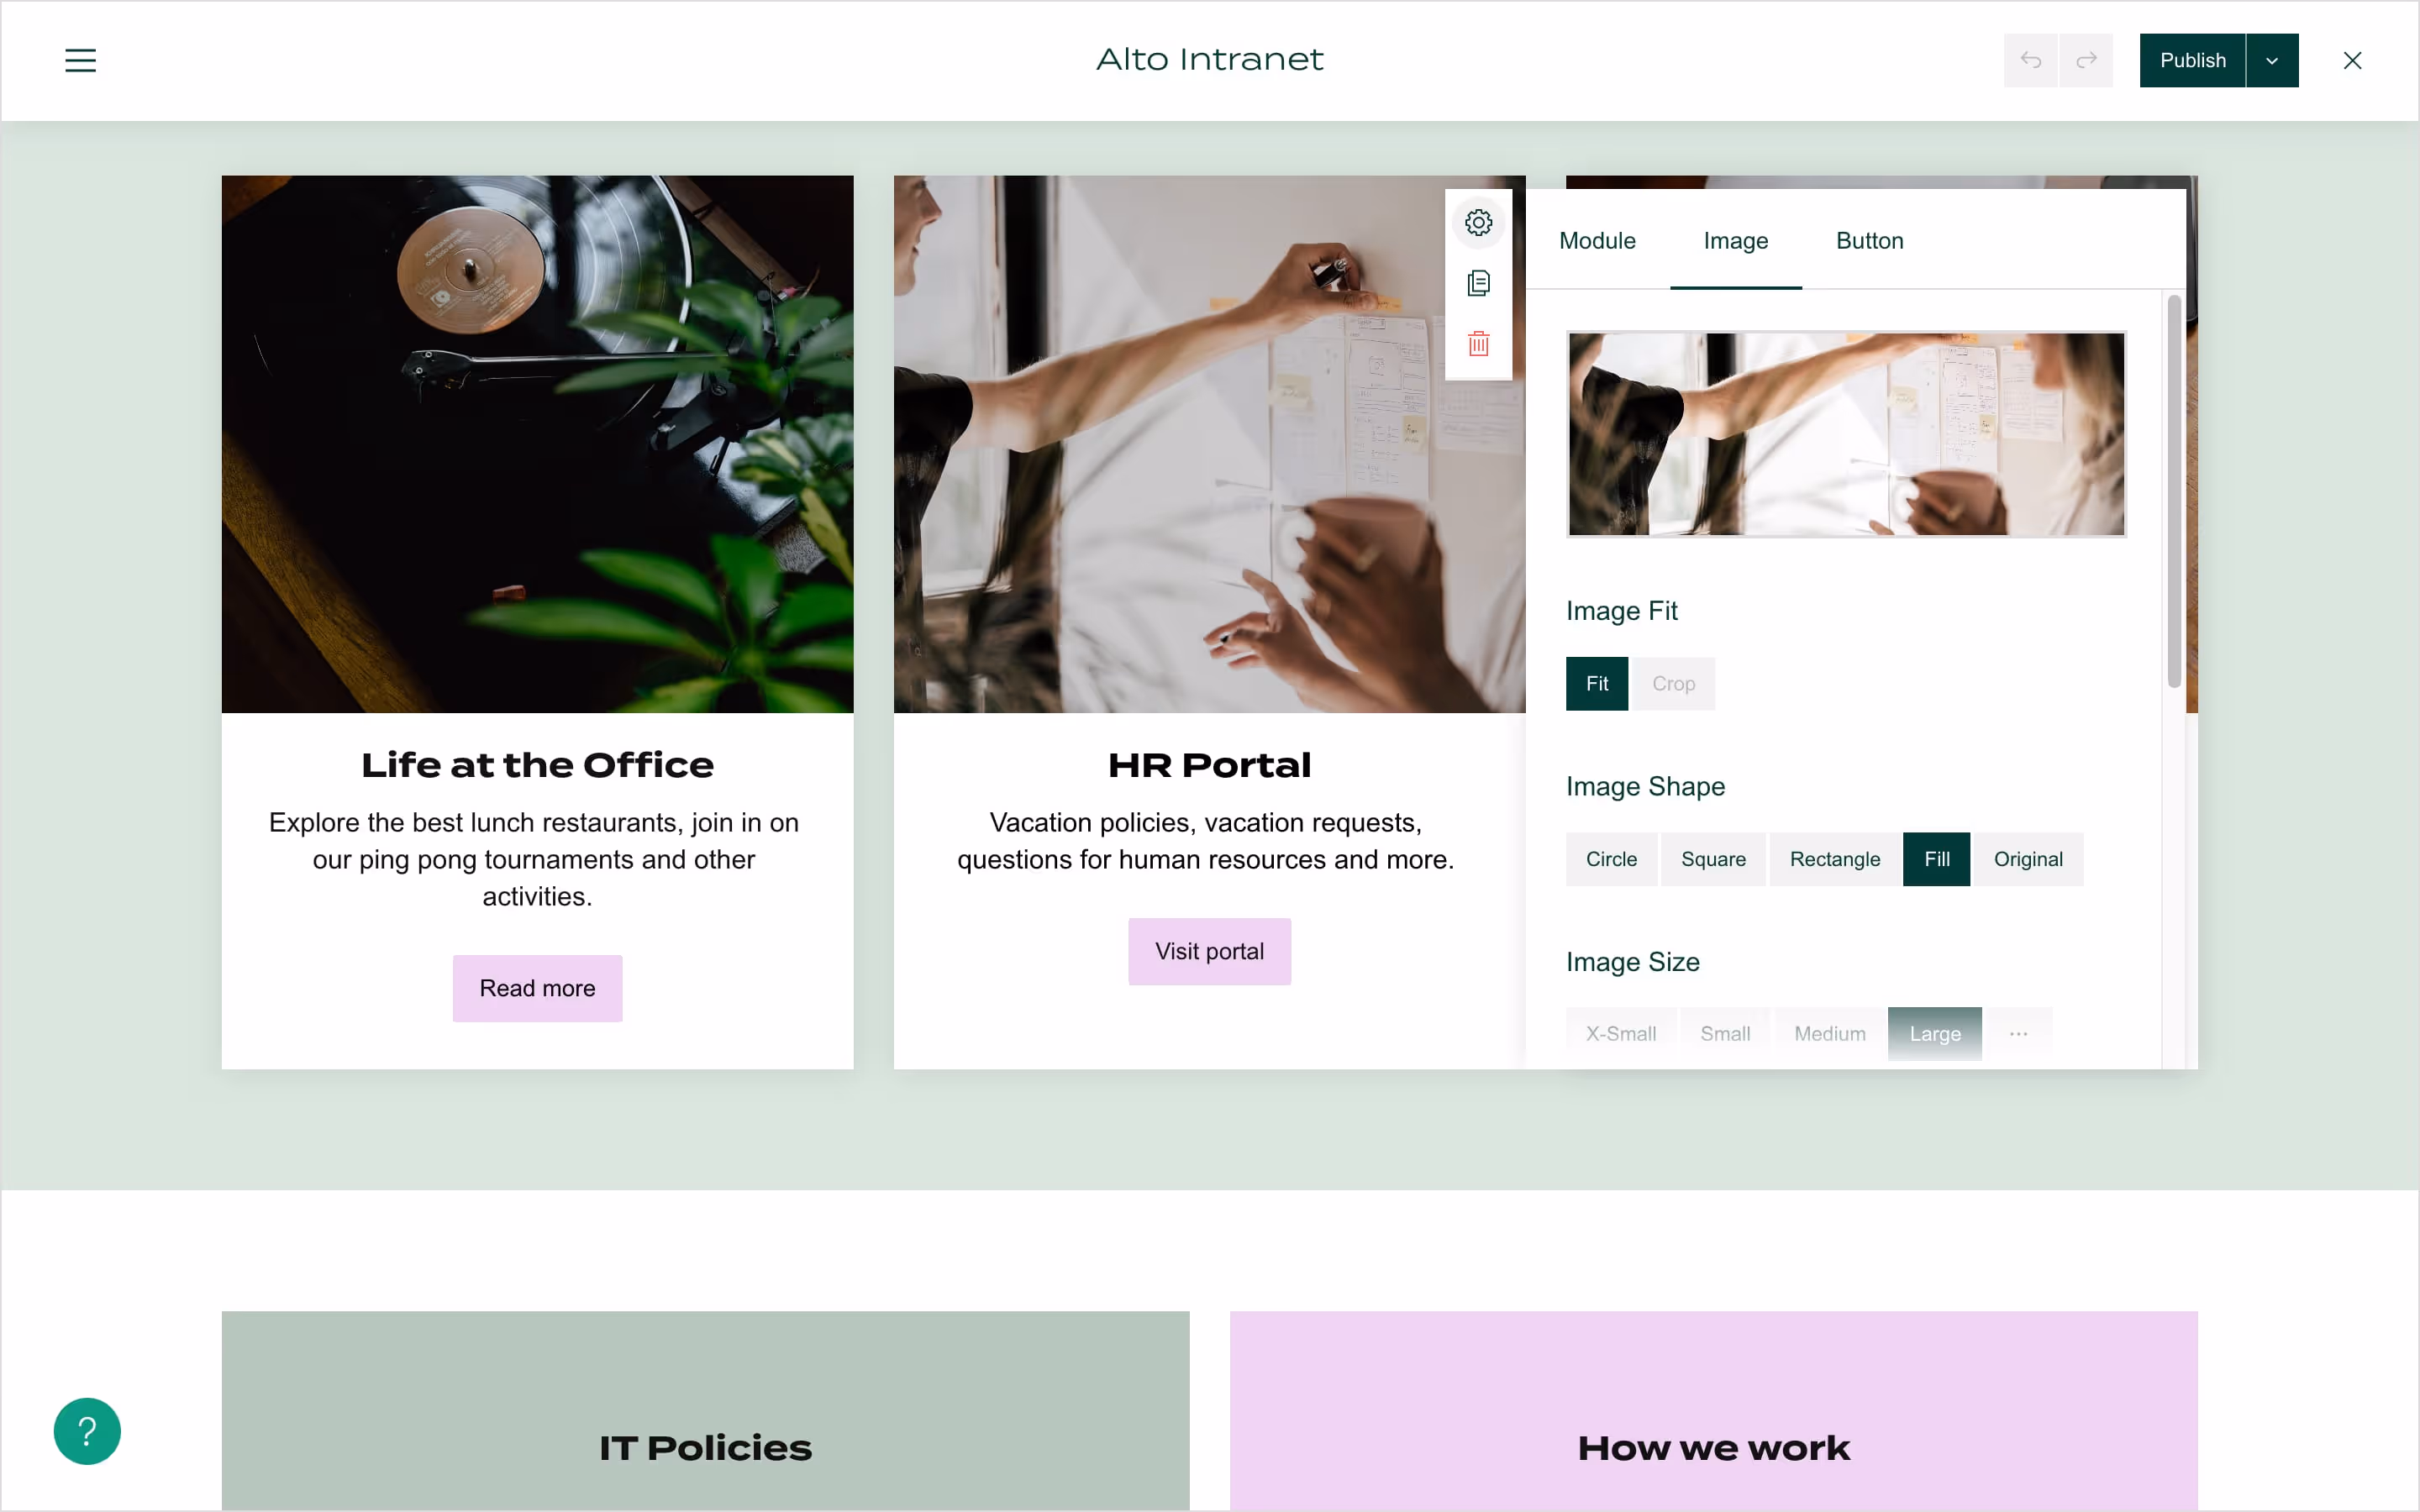Select Circle image shape
Image resolution: width=2420 pixels, height=1512 pixels.
pos(1611,859)
